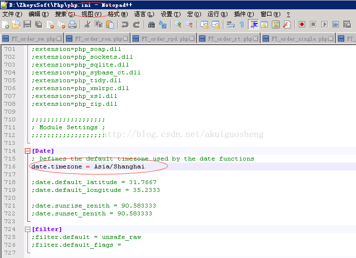Screen dimensions: 356x258
Task: Click the save recorded macro icon
Action: coord(347,24)
